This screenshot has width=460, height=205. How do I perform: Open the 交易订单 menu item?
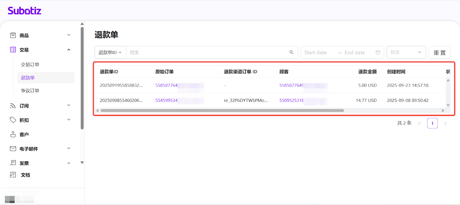(30, 65)
